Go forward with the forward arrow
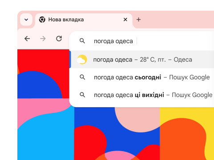This screenshot has height=160, width=214. pyautogui.click(x=43, y=39)
